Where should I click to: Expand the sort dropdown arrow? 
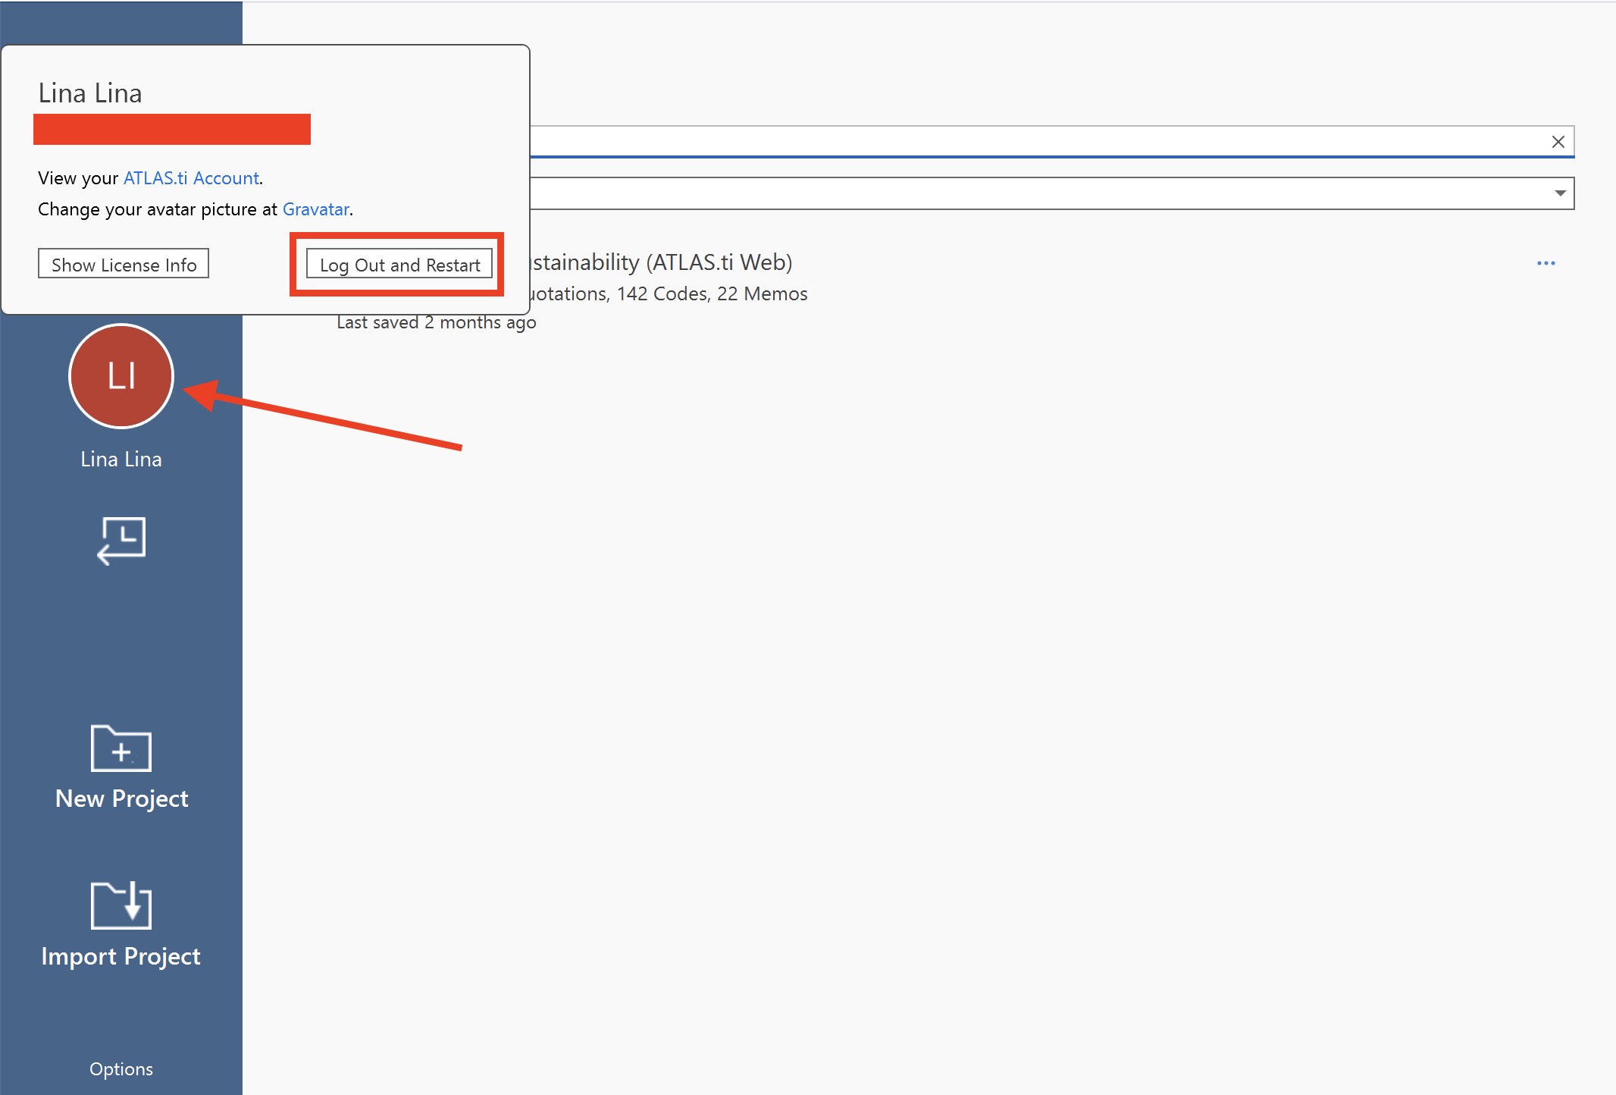coord(1560,193)
